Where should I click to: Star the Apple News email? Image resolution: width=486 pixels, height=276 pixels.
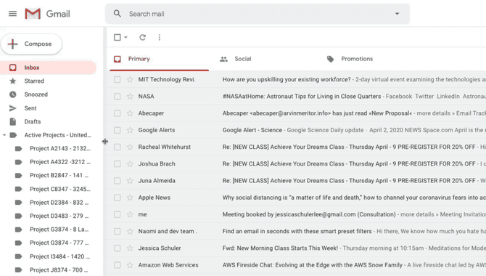pyautogui.click(x=130, y=198)
